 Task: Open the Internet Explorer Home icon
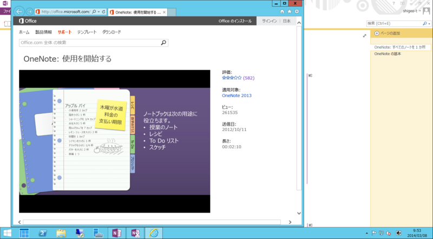point(282,11)
